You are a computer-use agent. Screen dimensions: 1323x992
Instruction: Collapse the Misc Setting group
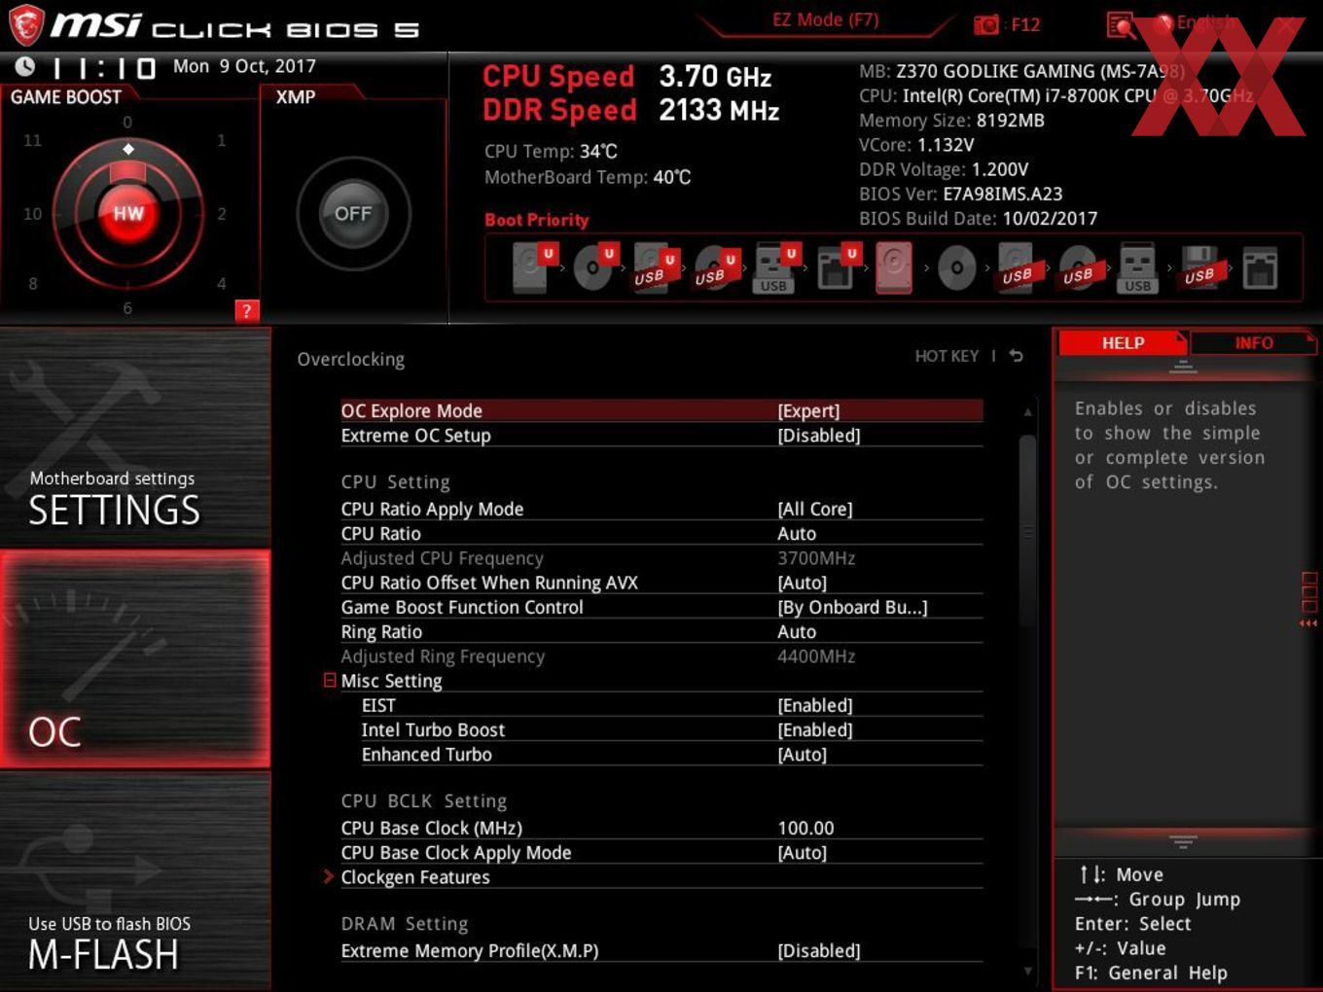pos(330,681)
